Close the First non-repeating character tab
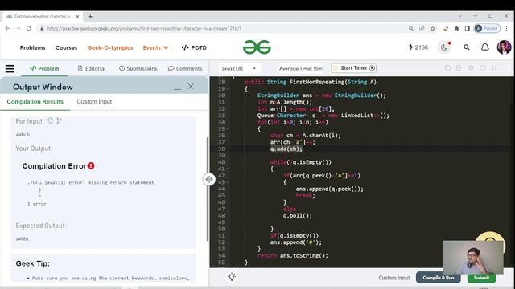The width and height of the screenshot is (515, 289). [x=77, y=16]
